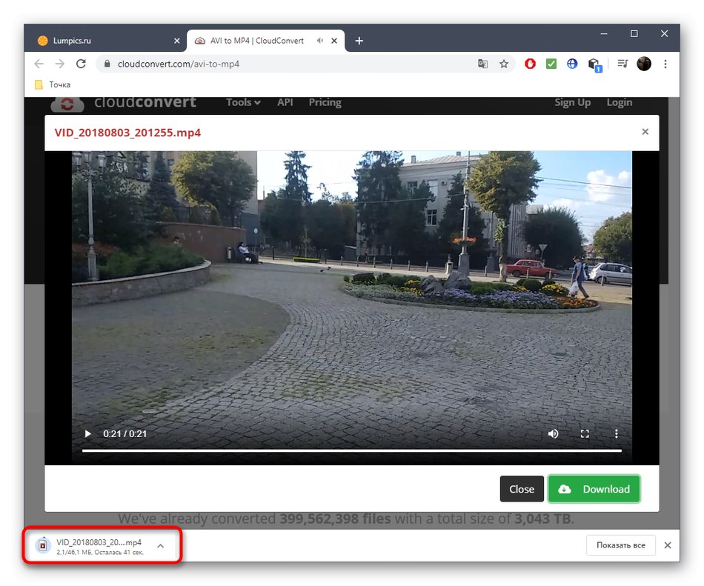This screenshot has width=704, height=586.
Task: Click the cloud icon on the Download button
Action: point(565,489)
